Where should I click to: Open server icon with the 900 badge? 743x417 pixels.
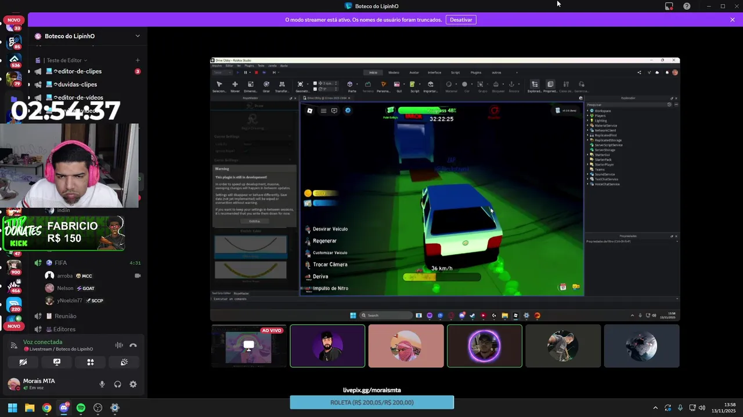point(14,266)
